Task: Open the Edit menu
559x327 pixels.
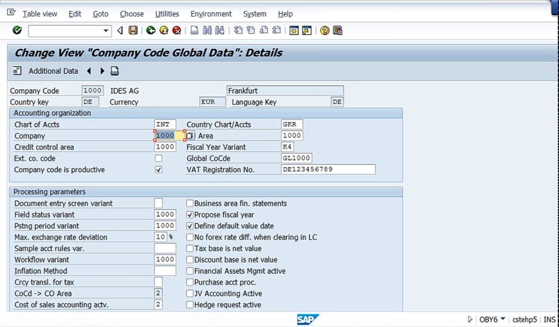Action: coord(75,14)
